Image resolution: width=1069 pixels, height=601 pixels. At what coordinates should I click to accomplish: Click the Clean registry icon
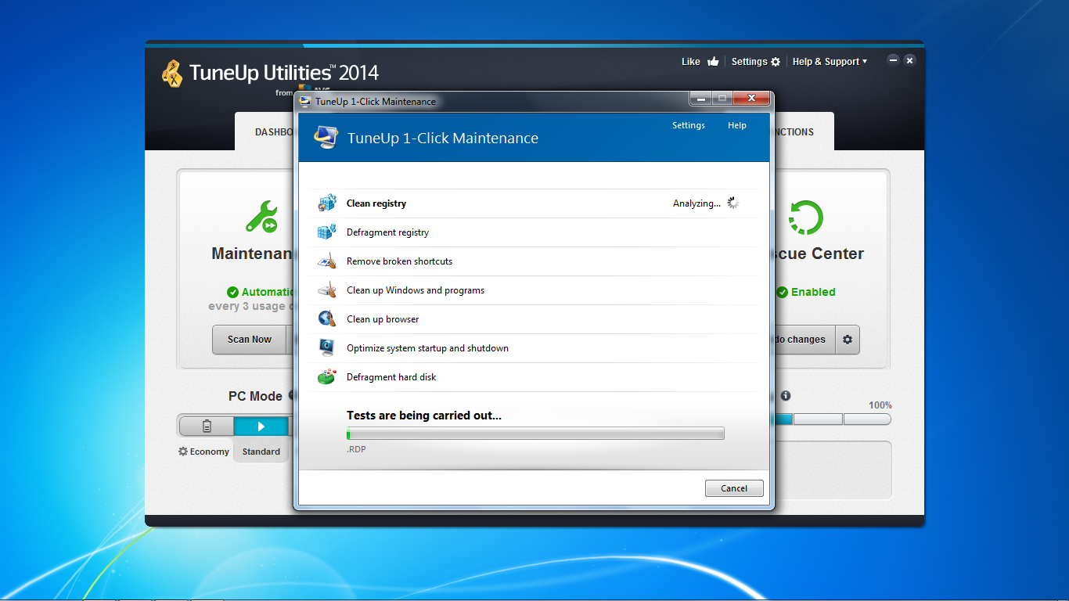tap(326, 203)
